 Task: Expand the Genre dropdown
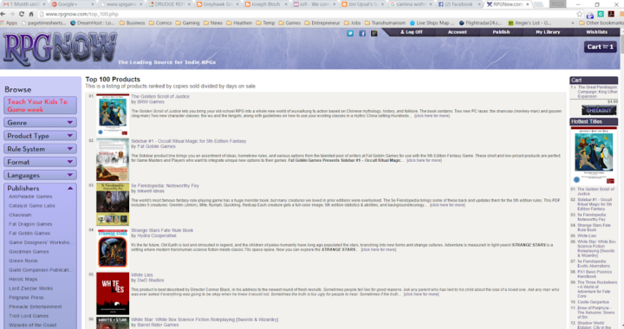[x=40, y=122]
